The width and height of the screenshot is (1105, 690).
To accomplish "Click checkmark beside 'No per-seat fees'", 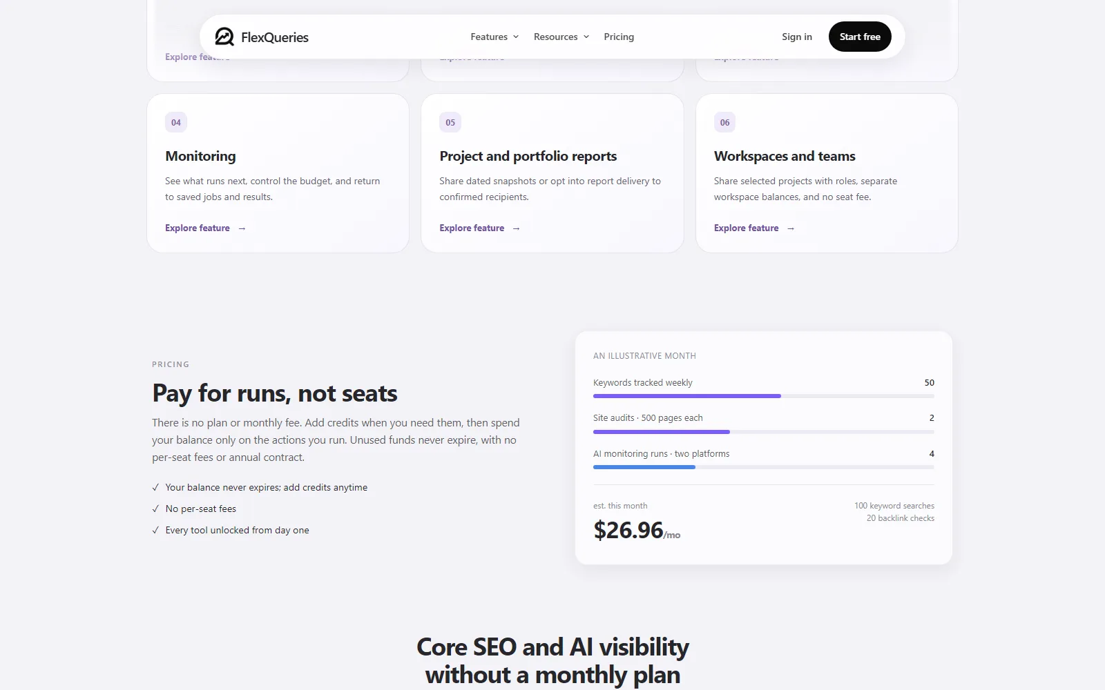I will (155, 509).
